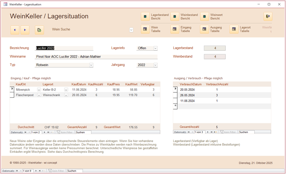286x174 pixels.
Task: View the Lagerort Tabelle
Action: 234,29
